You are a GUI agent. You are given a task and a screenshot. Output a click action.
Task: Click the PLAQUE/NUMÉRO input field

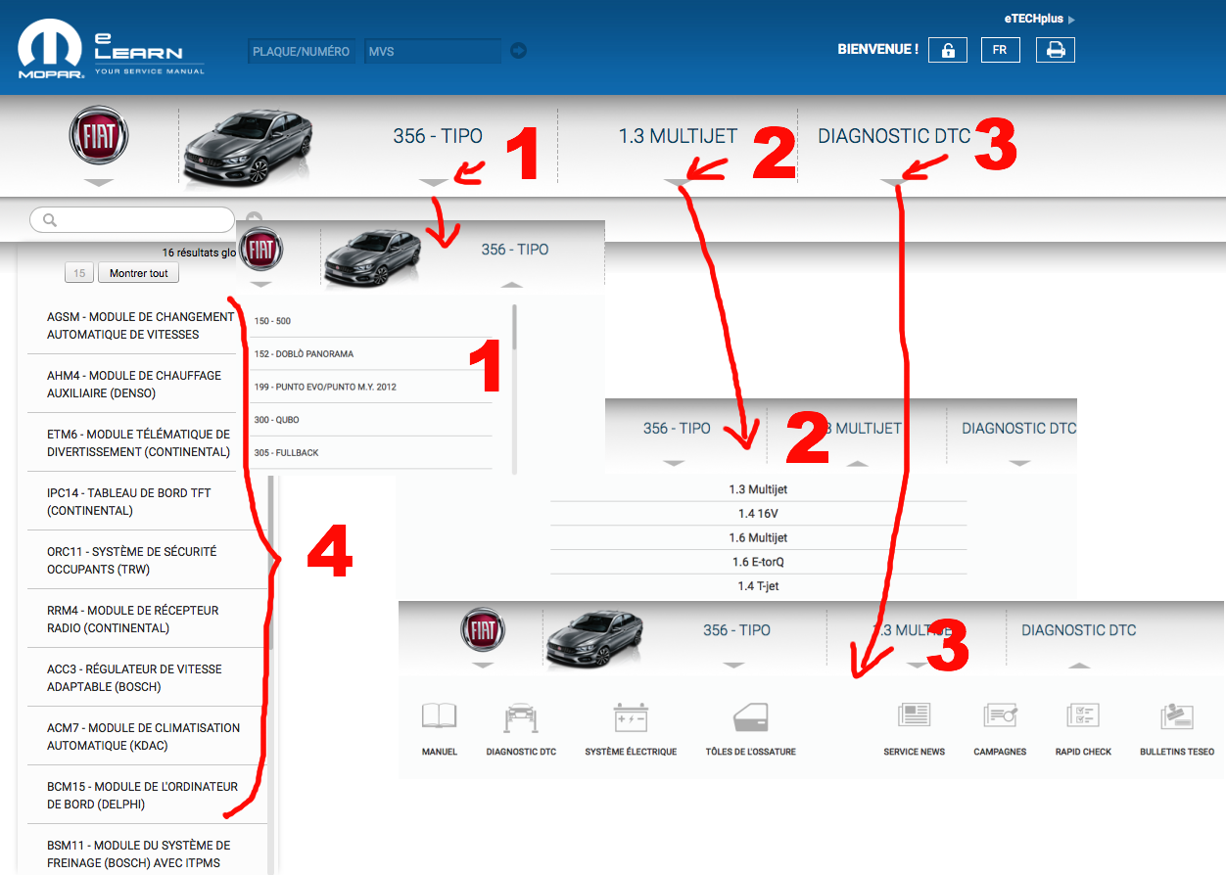[301, 51]
